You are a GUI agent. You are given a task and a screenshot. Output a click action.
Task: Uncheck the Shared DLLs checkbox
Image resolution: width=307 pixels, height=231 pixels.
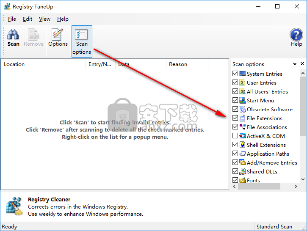coord(235,171)
